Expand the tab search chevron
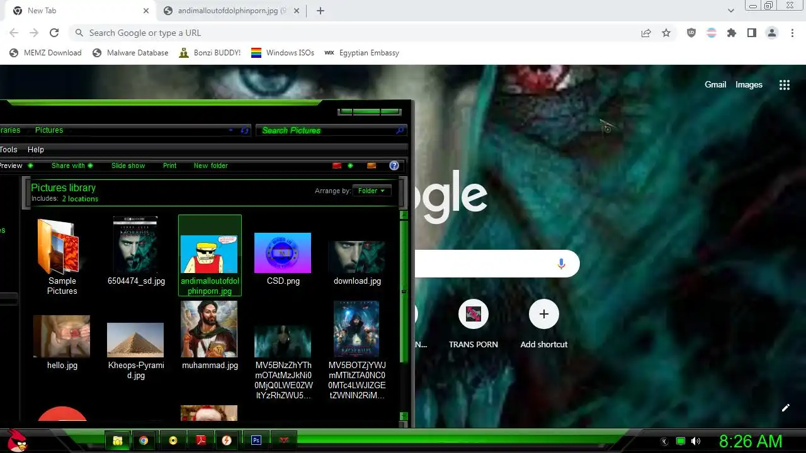The height and width of the screenshot is (453, 806). coord(730,11)
